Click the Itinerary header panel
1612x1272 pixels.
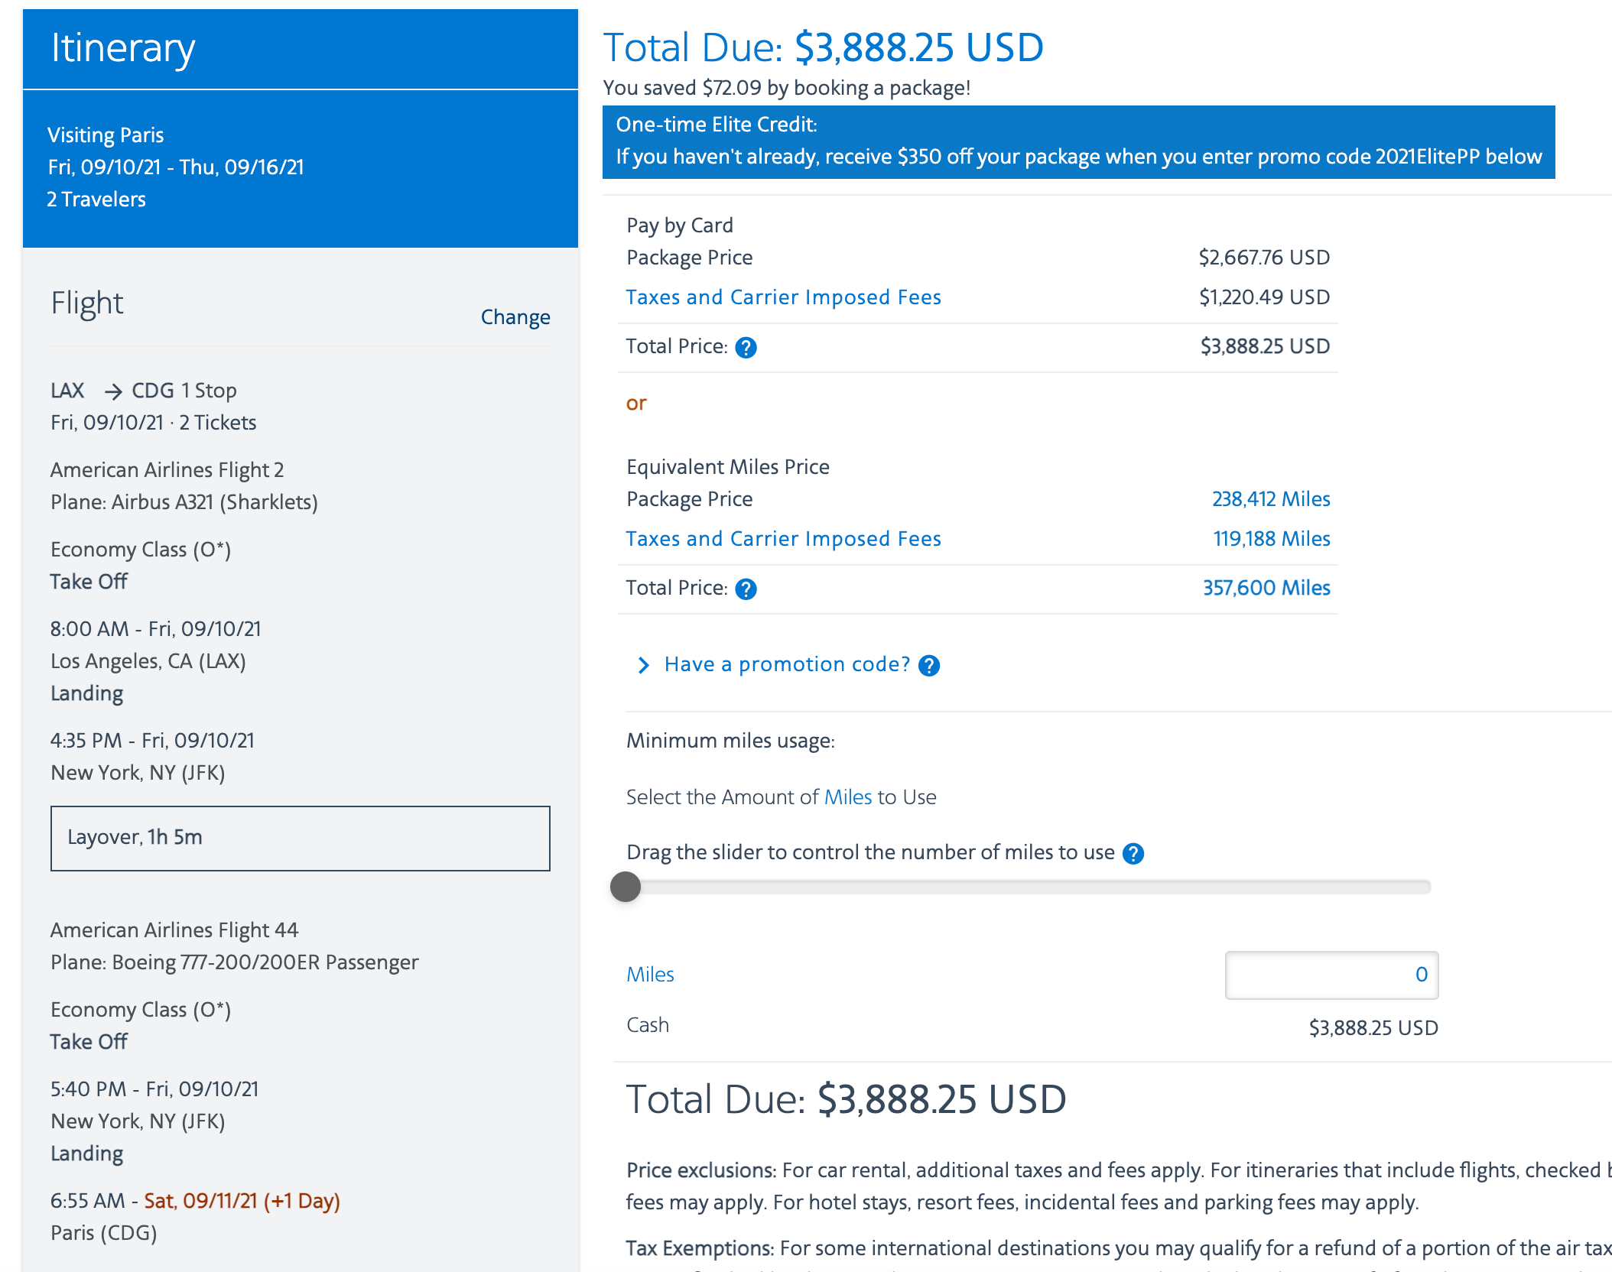click(x=301, y=48)
